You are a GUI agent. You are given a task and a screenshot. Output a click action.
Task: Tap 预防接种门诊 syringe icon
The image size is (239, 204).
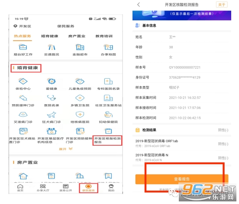23,98
